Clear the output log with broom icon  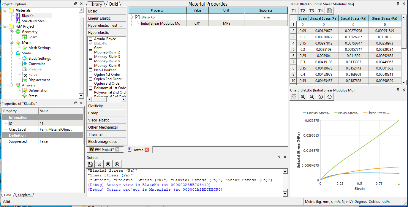tap(99, 164)
